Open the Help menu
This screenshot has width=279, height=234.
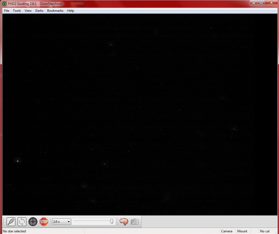[71, 11]
